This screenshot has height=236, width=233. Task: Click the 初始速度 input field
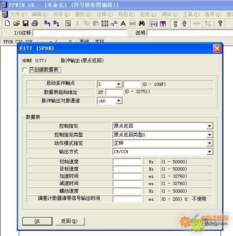coord(127,162)
